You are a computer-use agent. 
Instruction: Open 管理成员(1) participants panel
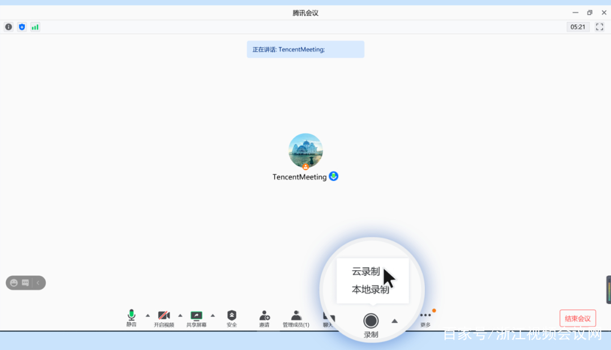point(296,318)
